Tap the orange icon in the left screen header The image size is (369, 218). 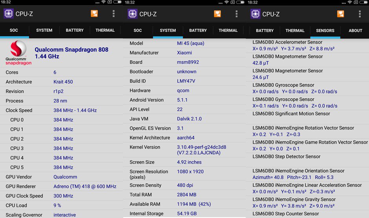click(94, 14)
